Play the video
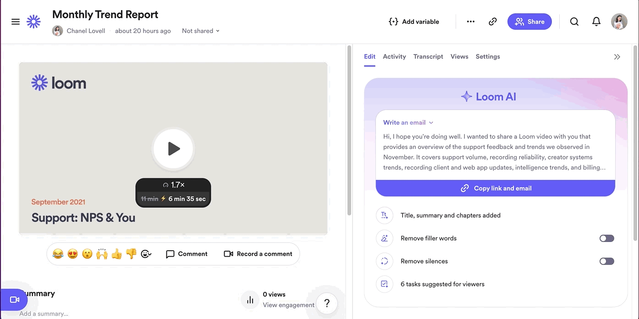 coord(173,148)
